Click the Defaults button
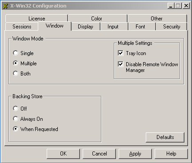Image resolution: width=192 pixels, height=163 pixels. pos(165,137)
